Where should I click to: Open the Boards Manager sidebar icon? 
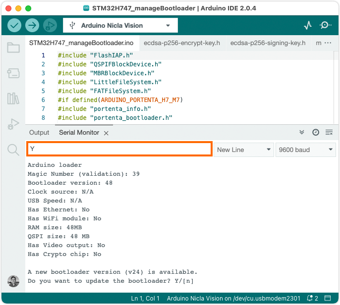(x=13, y=73)
